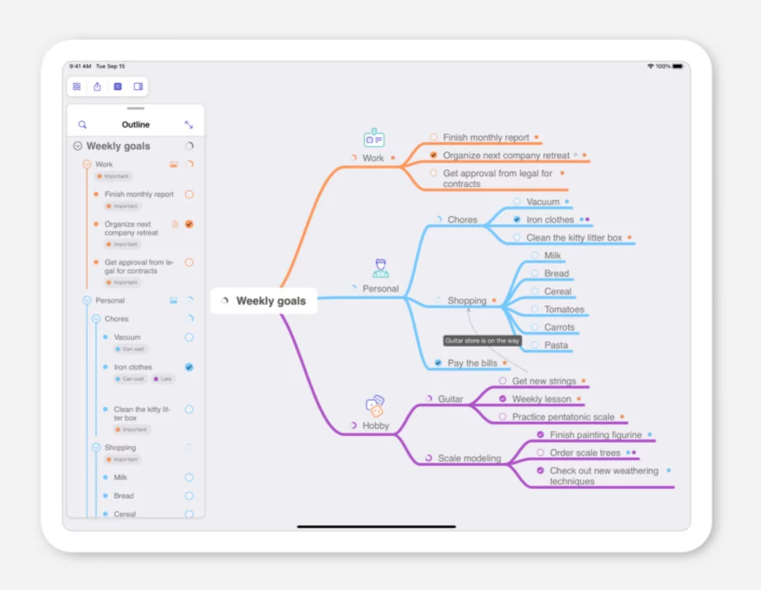
Task: Select the Work outline row
Action: coord(136,169)
